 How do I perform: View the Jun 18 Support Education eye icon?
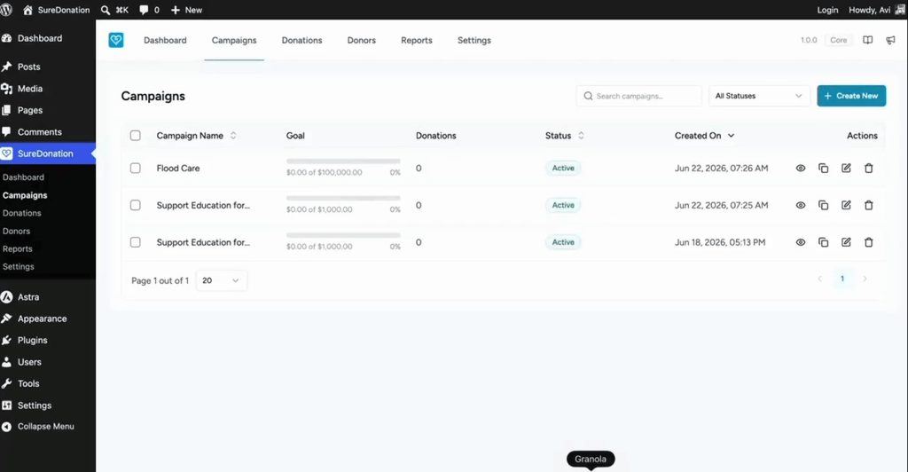point(801,242)
